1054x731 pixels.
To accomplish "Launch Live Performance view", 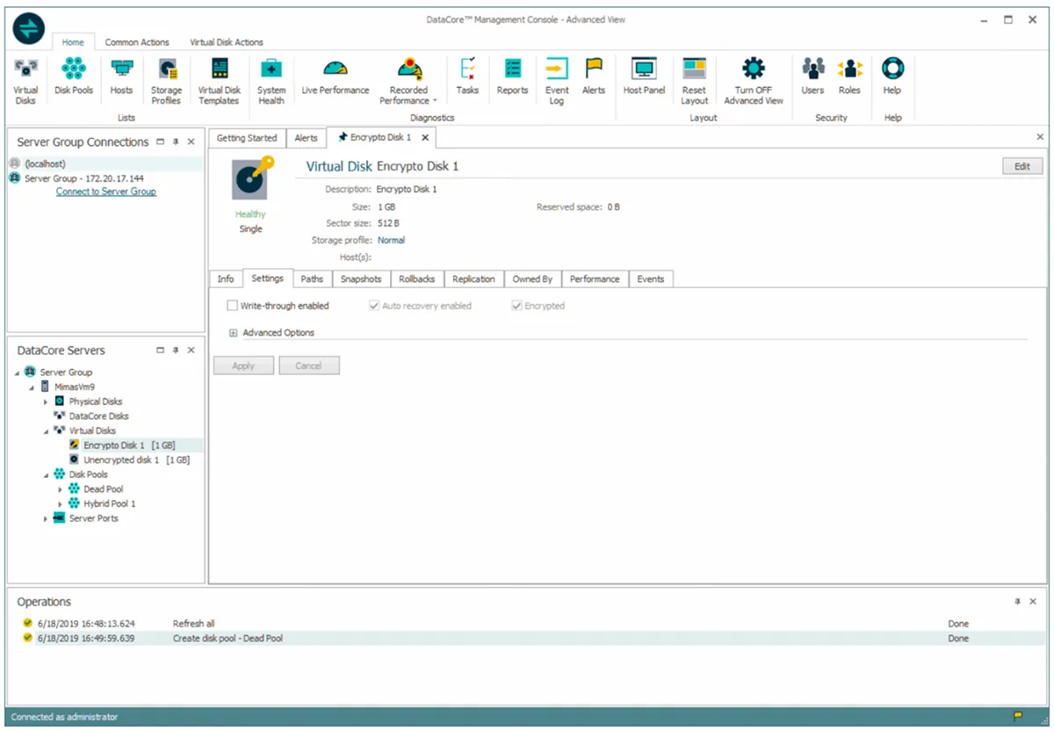I will point(336,77).
